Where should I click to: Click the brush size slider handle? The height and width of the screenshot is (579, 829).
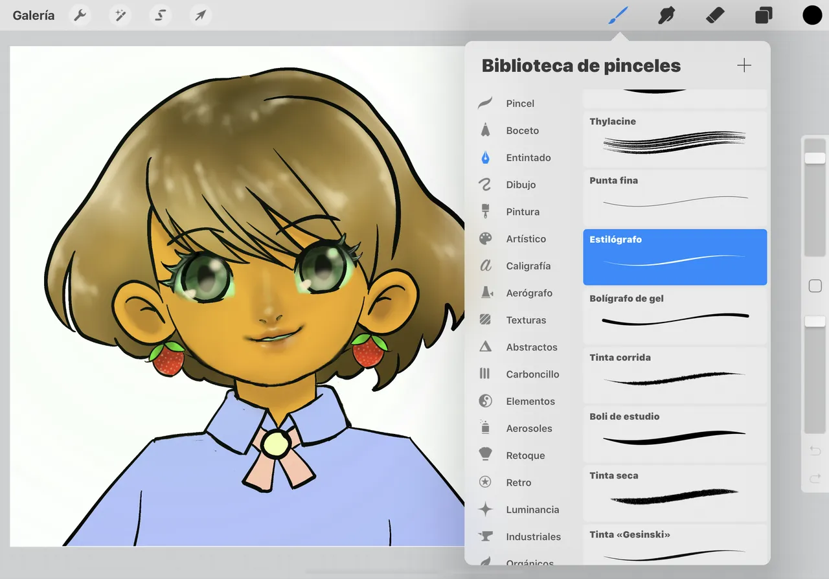click(815, 158)
